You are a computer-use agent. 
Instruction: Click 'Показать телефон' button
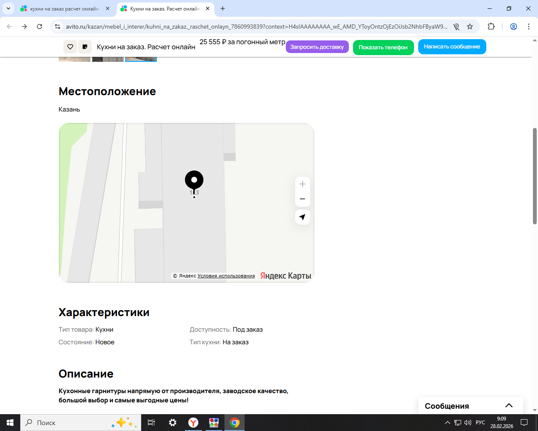(383, 47)
